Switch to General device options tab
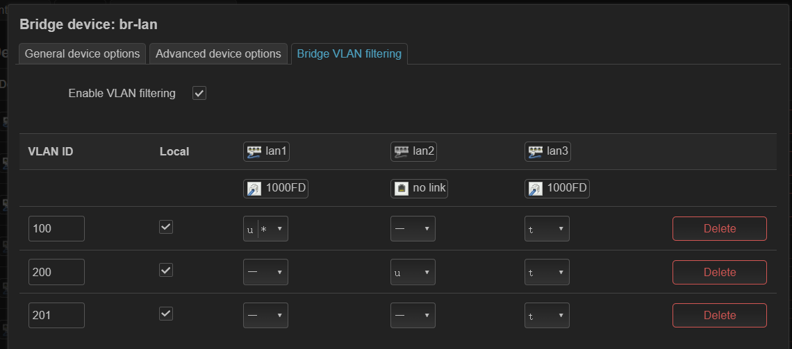Image resolution: width=792 pixels, height=349 pixels. [x=83, y=53]
